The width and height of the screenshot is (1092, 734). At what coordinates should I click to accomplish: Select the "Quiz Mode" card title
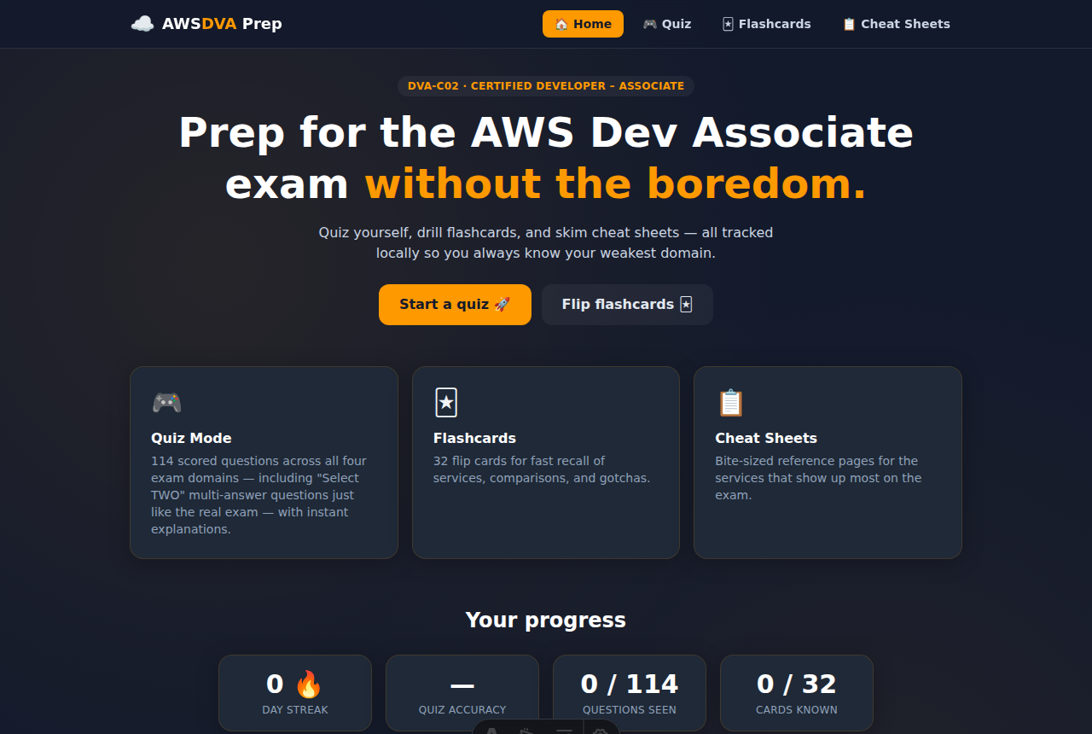(x=191, y=438)
